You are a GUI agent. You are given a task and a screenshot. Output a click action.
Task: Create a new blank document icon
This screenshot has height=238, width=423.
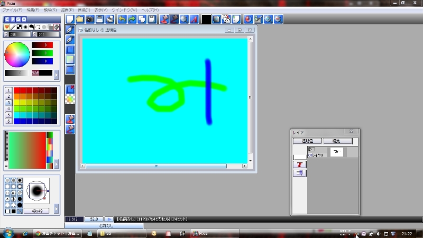(x=70, y=19)
